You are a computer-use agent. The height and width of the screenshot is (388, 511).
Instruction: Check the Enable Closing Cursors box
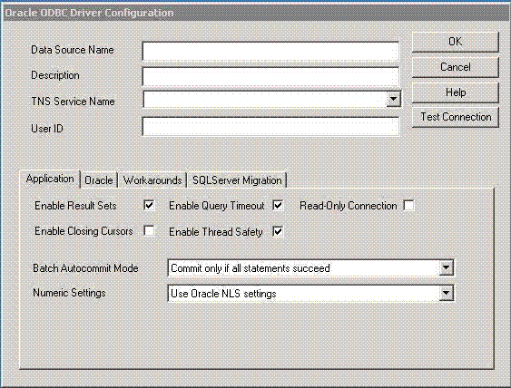pos(149,231)
